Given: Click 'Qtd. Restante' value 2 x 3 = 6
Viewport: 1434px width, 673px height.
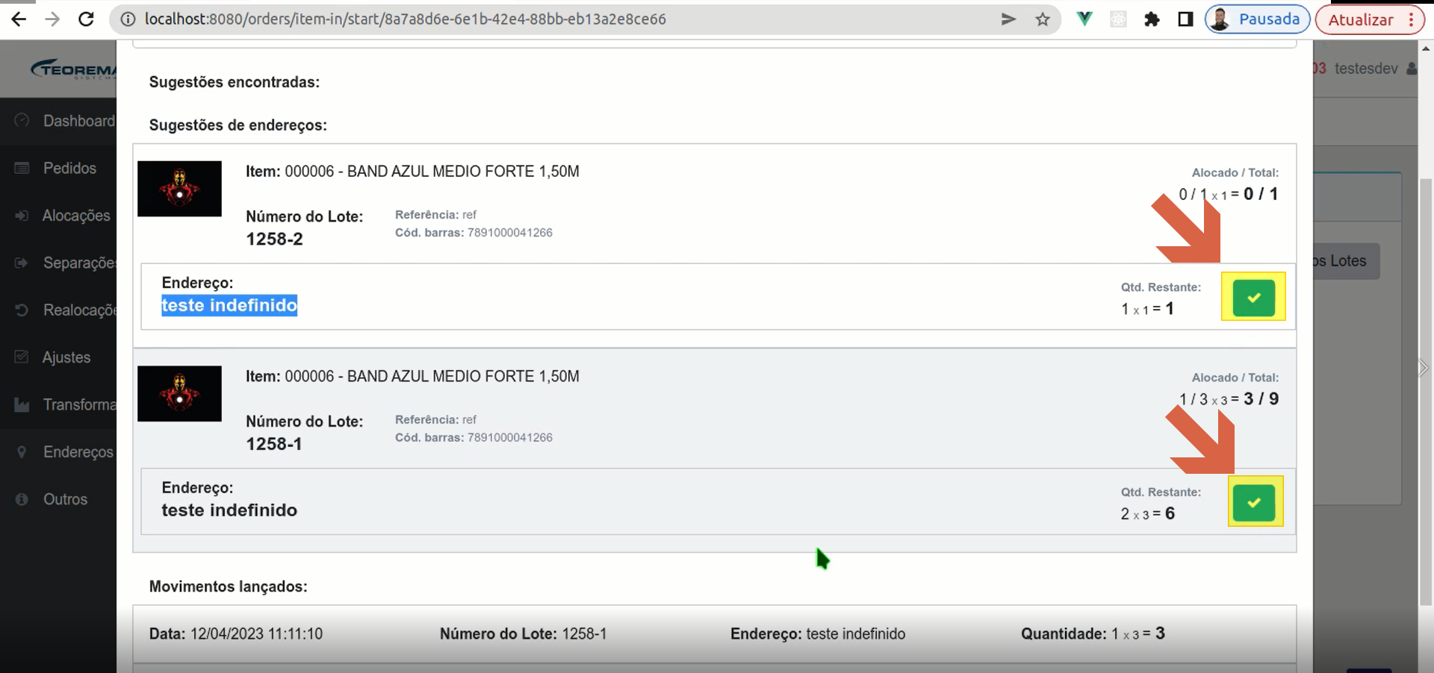Looking at the screenshot, I should (x=1147, y=513).
